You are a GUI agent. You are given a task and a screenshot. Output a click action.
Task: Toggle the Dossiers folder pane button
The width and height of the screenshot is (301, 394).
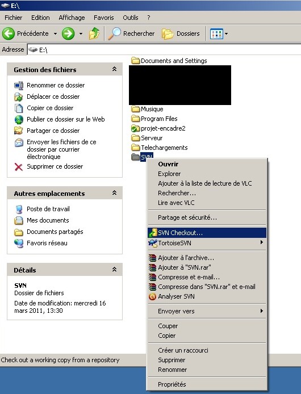(x=181, y=33)
